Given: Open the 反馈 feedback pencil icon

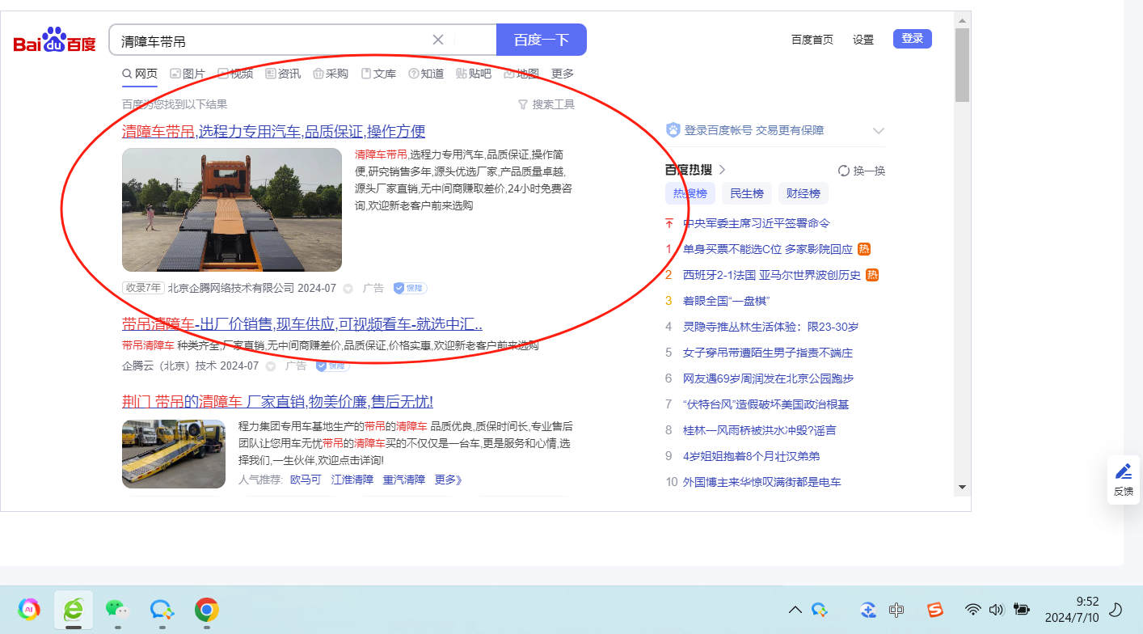Looking at the screenshot, I should pos(1123,471).
